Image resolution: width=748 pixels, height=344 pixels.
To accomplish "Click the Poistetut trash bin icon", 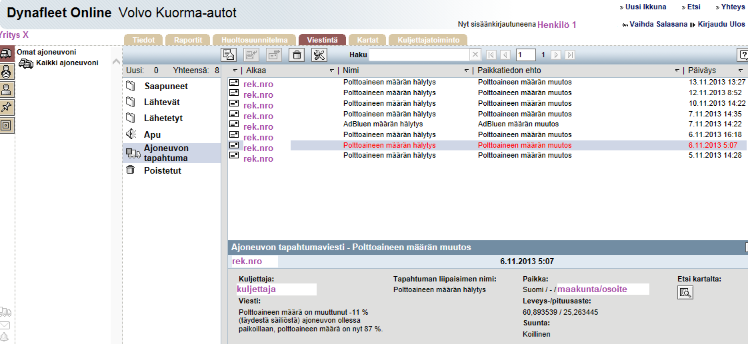I will tap(130, 170).
